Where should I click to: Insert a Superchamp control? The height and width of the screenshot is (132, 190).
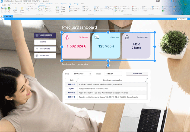pyautogui.click(x=109, y=9)
